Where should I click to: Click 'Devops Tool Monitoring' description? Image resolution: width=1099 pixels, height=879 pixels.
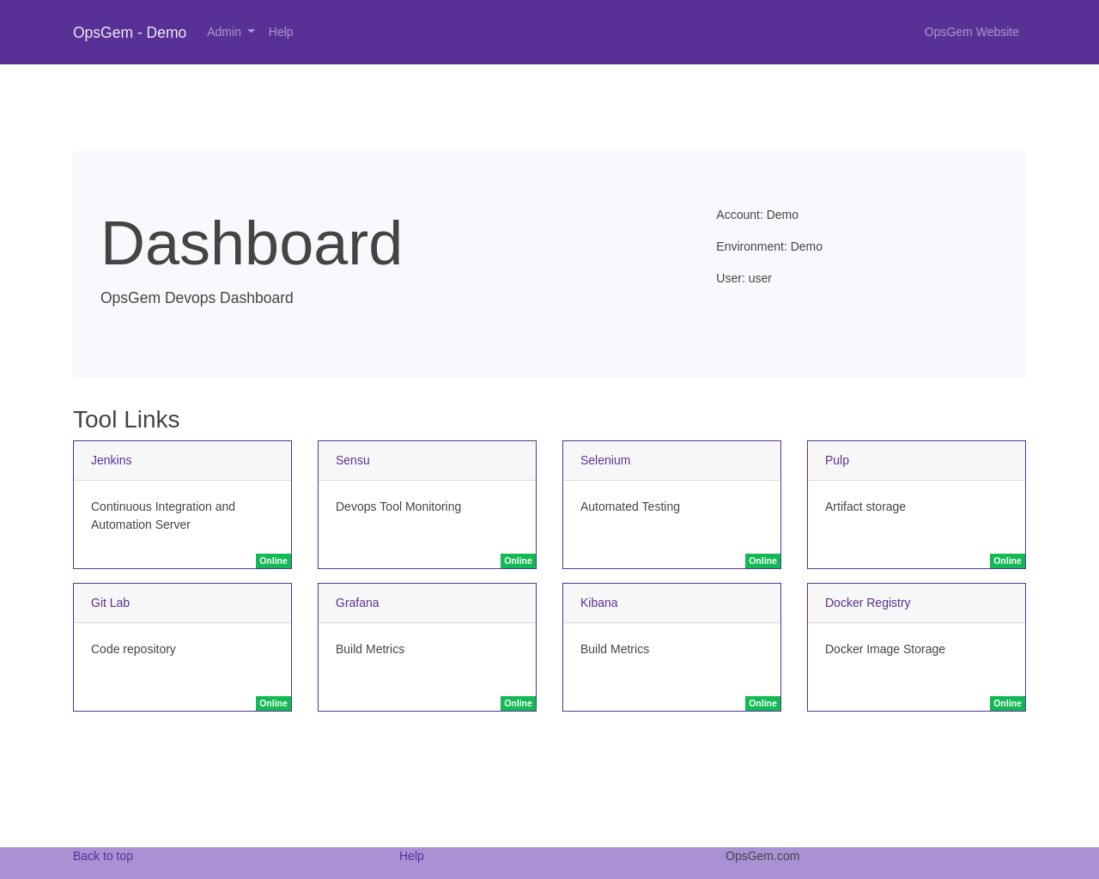click(398, 506)
